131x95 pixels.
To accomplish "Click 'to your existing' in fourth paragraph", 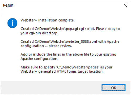I will click(x=103, y=54).
